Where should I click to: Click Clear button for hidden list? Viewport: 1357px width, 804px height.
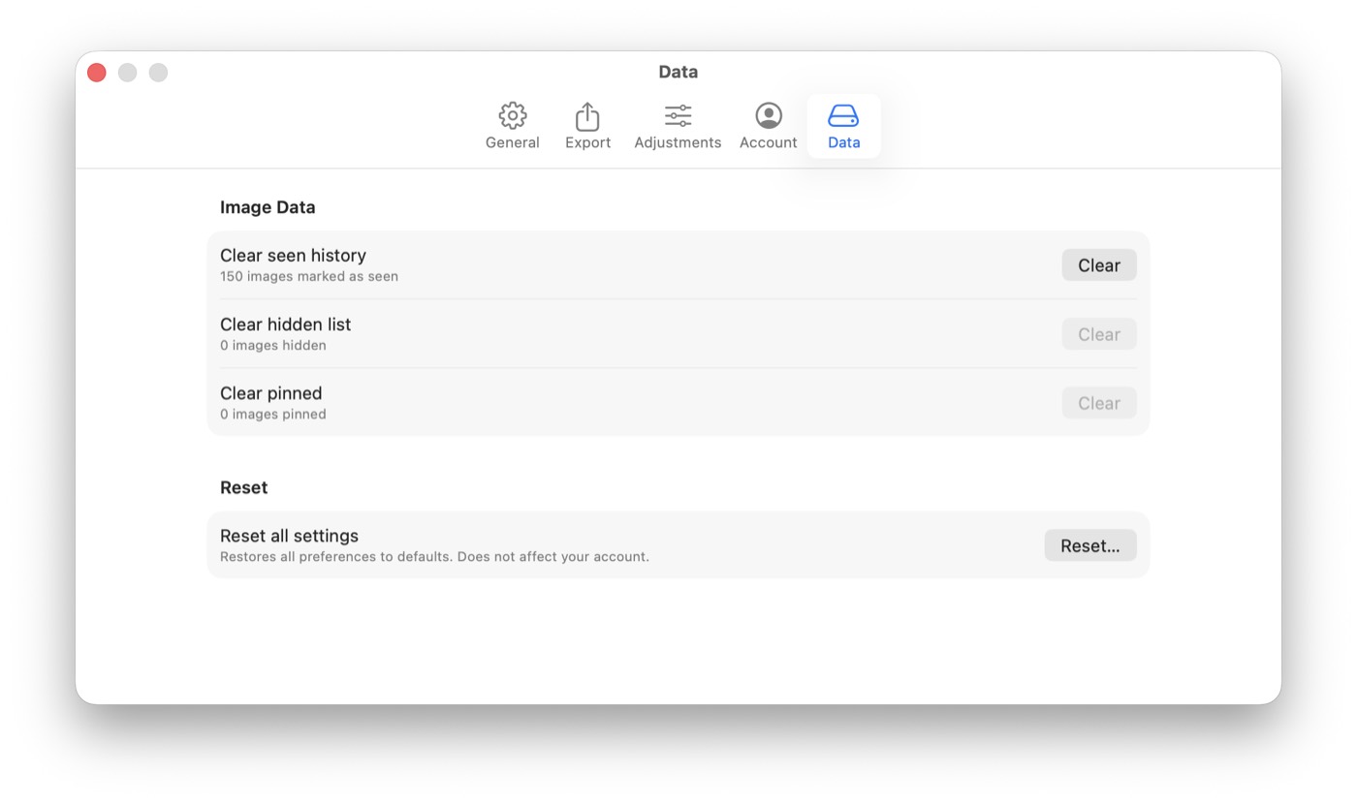[1098, 334]
